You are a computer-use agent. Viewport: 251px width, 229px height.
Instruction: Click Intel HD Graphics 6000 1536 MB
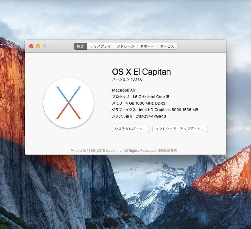[168, 110]
